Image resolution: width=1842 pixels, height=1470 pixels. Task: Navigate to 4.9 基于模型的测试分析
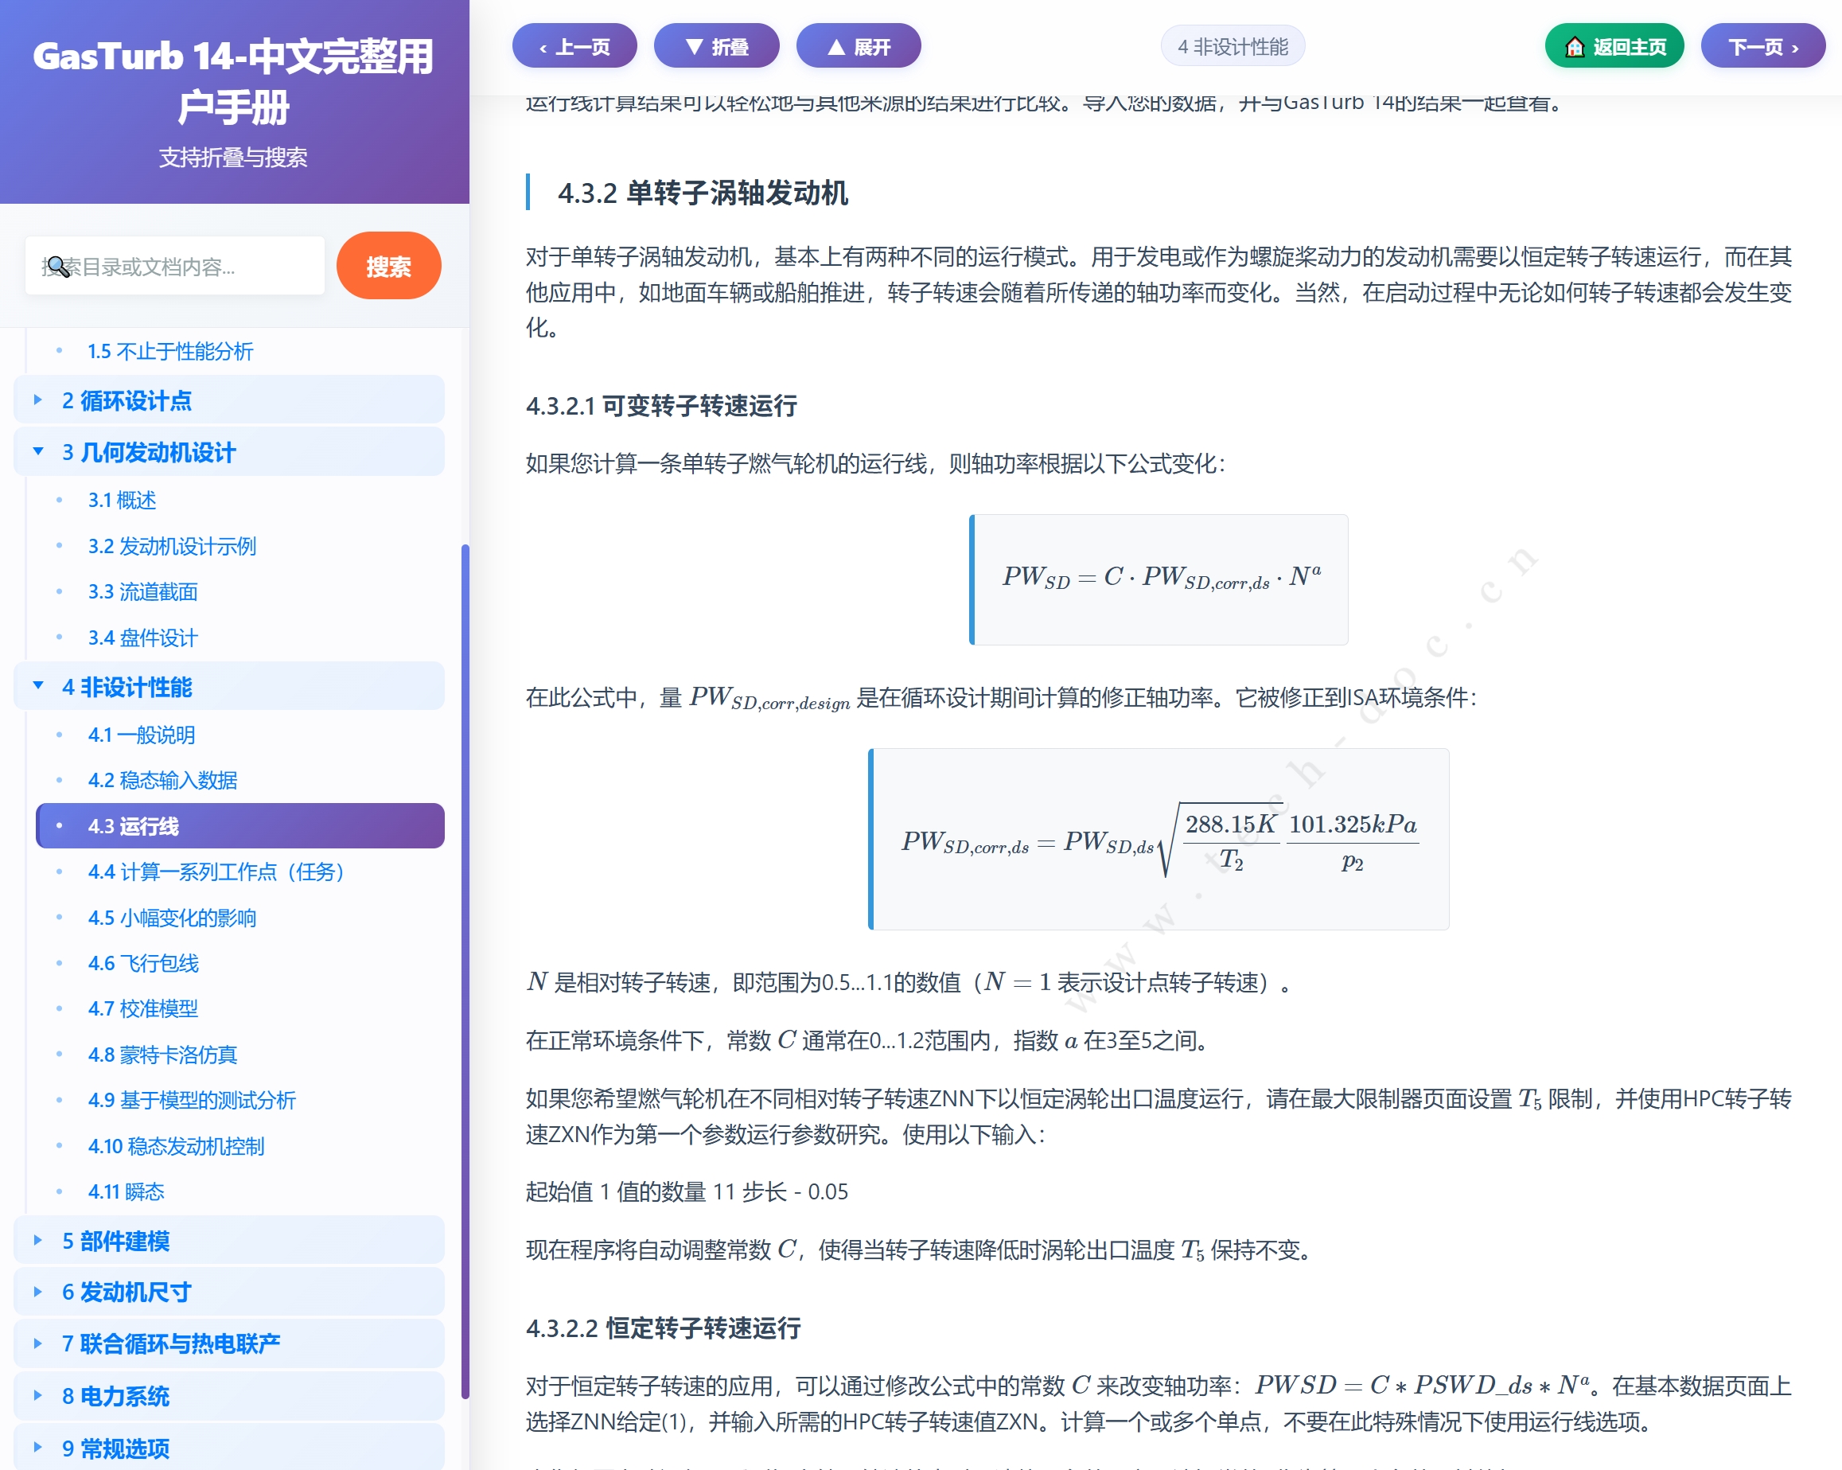click(x=192, y=1100)
